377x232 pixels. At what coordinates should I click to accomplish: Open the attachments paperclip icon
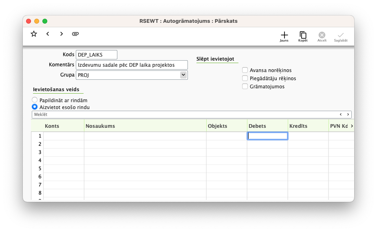point(75,34)
